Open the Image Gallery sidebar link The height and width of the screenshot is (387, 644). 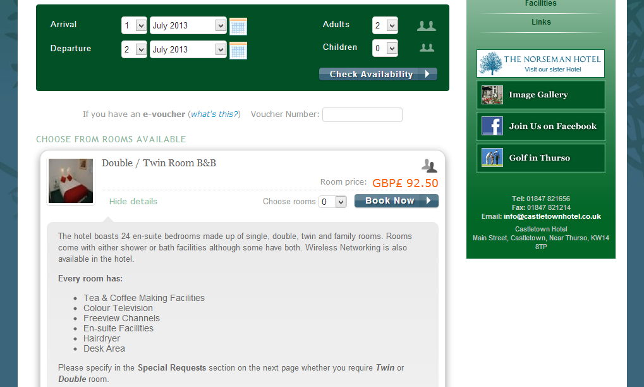click(540, 95)
